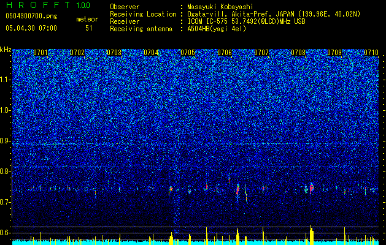Click the 0702 time marker

click(x=77, y=53)
